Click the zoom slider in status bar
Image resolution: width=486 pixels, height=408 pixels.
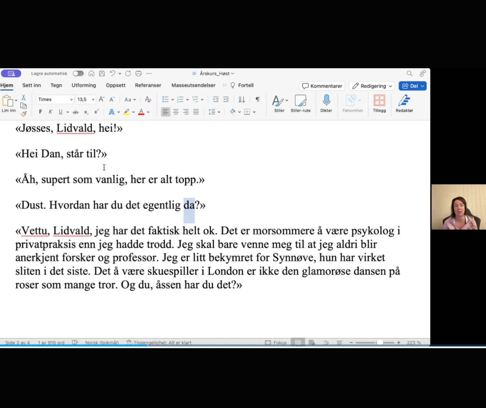(375, 342)
